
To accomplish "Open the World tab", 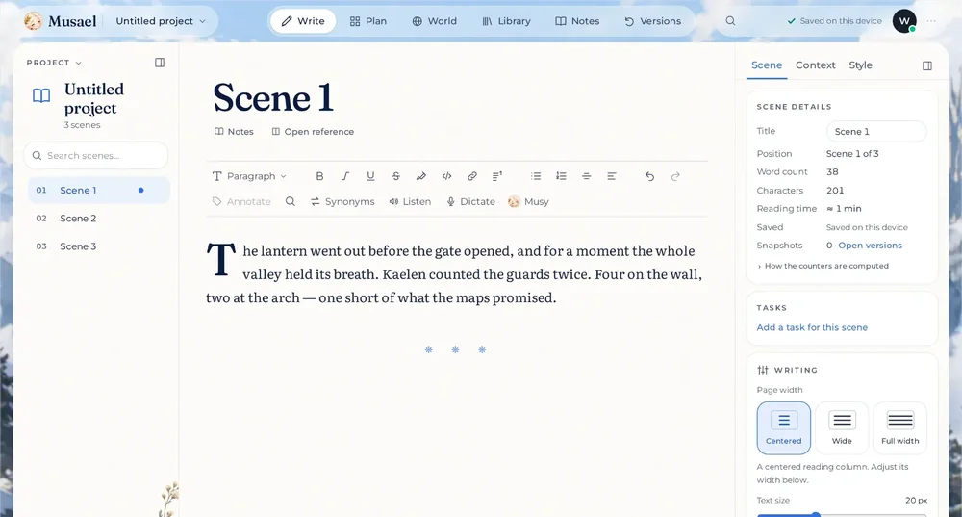I will (x=435, y=21).
